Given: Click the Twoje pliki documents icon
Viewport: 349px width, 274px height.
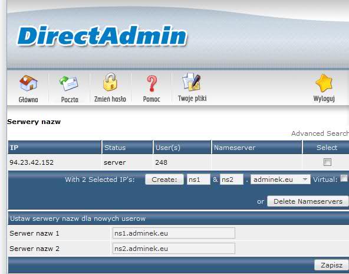Looking at the screenshot, I should pos(192,82).
